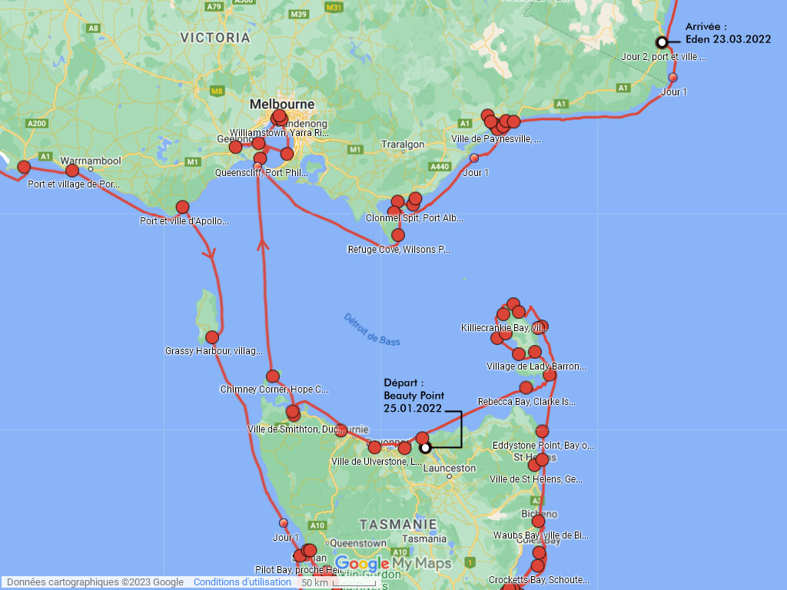Click the "Ville de Ulverstone, L..." label
787x590 pixels.
(x=377, y=462)
